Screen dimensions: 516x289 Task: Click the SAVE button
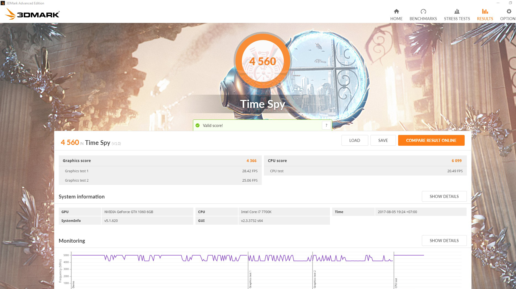click(383, 140)
